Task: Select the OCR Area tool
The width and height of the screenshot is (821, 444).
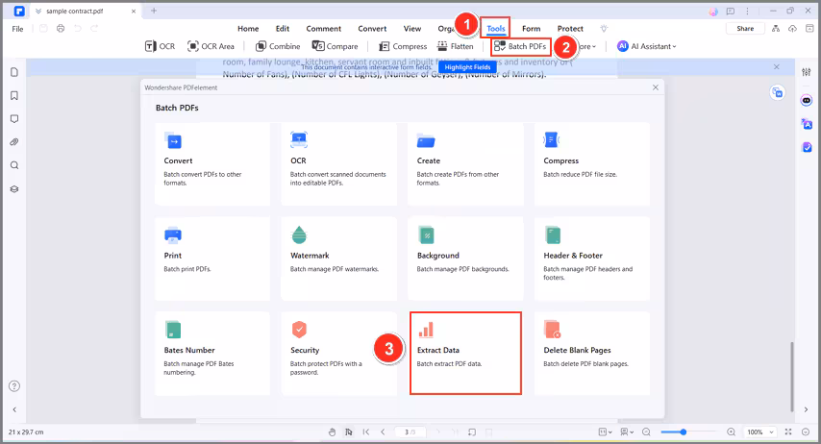Action: [x=211, y=46]
